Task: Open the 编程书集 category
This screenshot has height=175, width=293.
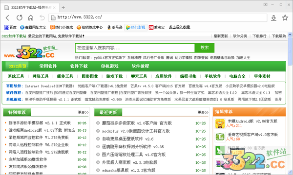Action: pos(188,76)
